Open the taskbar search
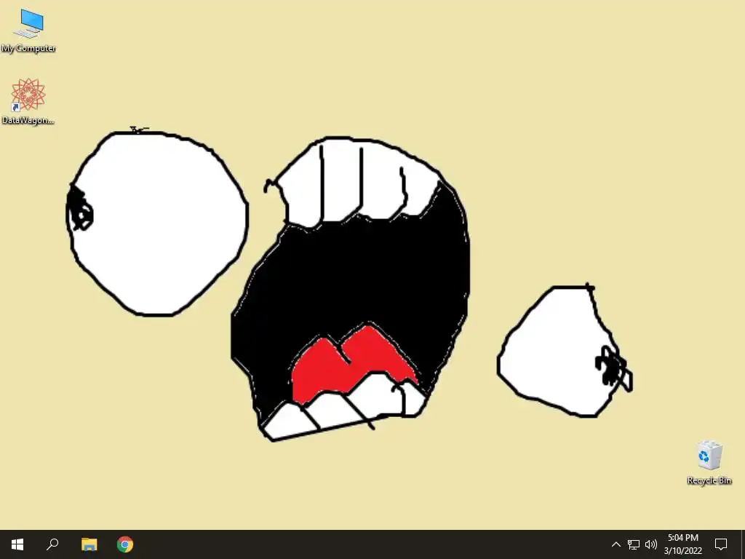 [x=52, y=544]
